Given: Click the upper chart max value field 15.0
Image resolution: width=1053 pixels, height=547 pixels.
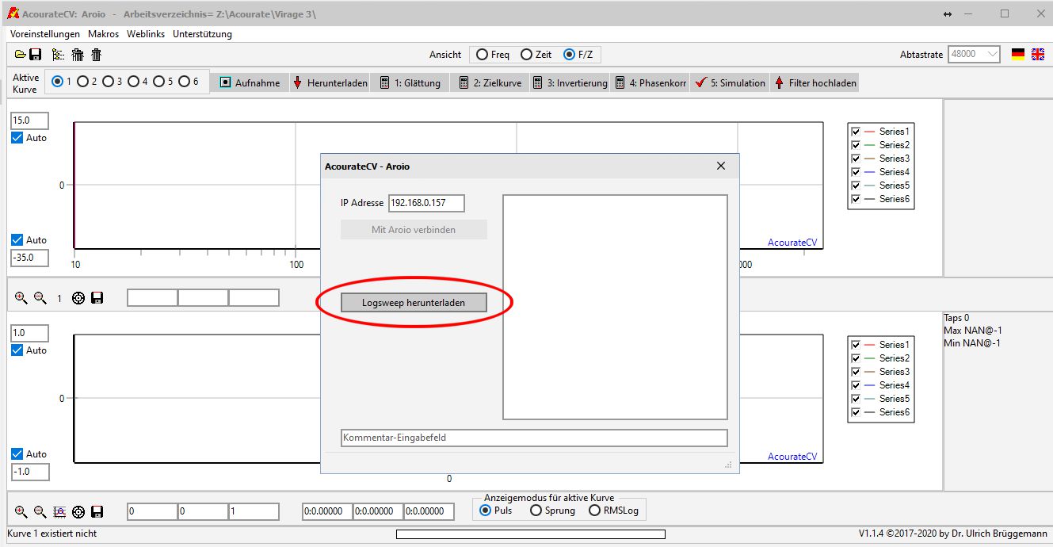Looking at the screenshot, I should 29,120.
